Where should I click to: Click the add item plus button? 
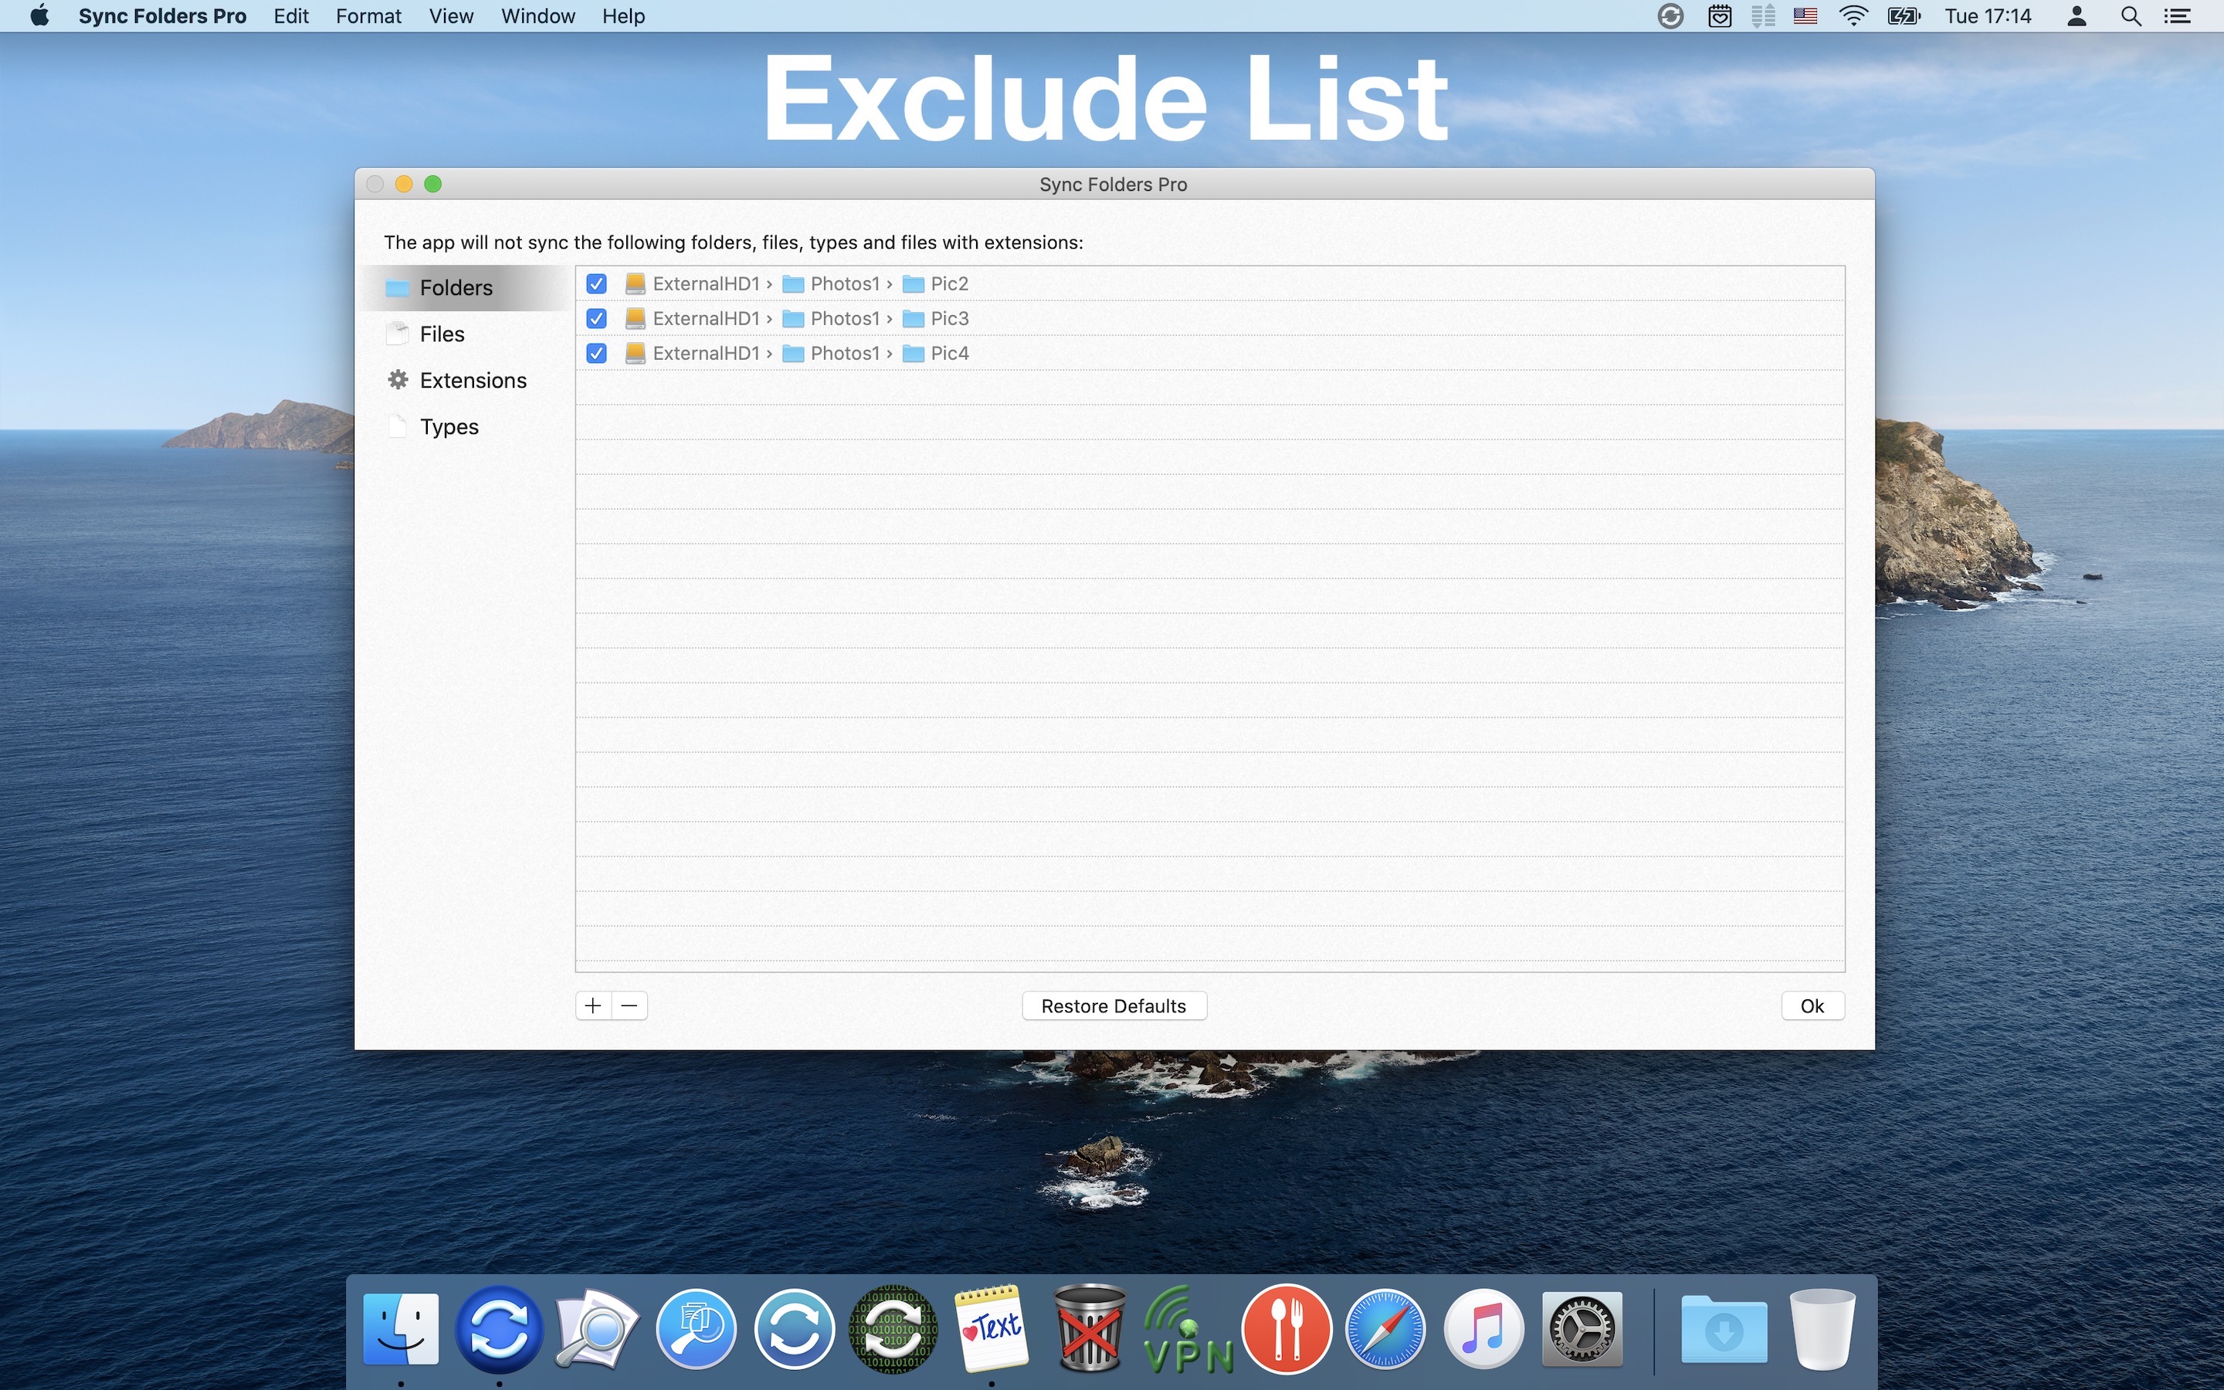[594, 1005]
